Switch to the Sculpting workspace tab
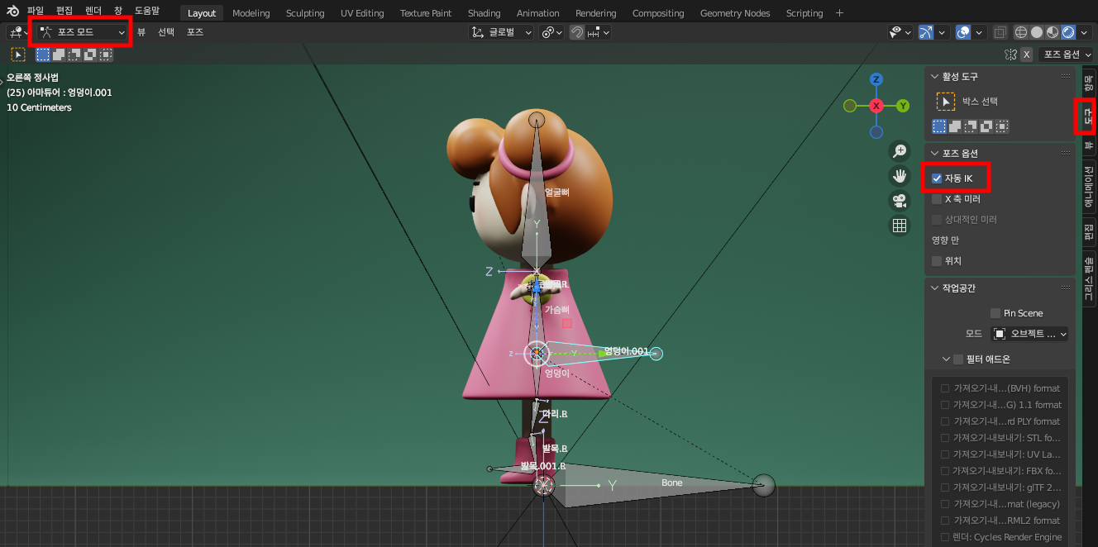Image resolution: width=1098 pixels, height=547 pixels. click(x=306, y=13)
